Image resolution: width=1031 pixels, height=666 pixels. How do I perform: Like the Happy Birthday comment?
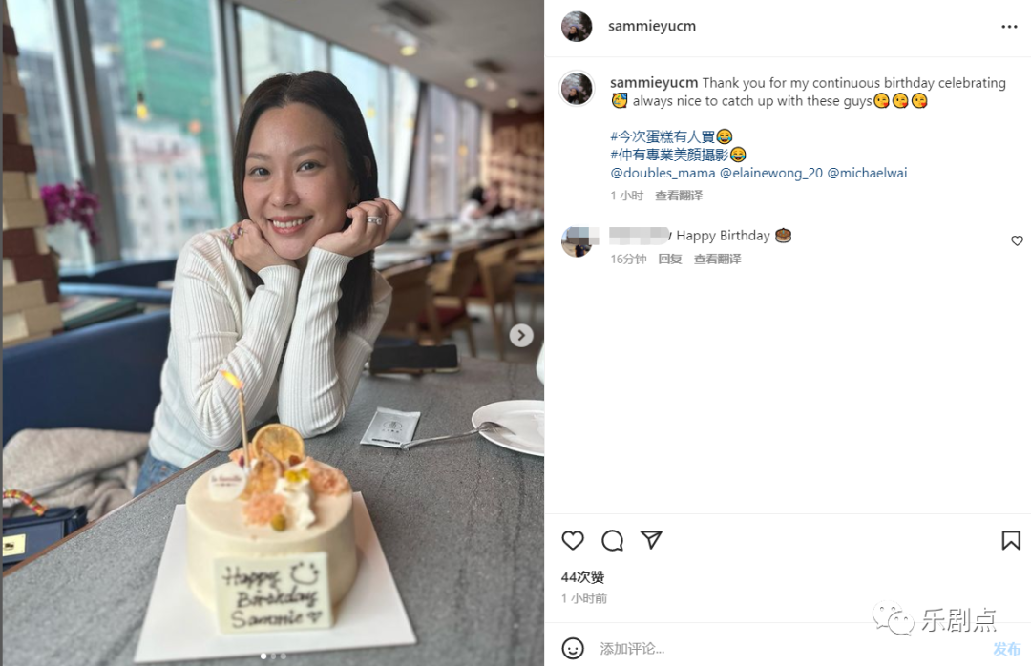tap(1017, 241)
